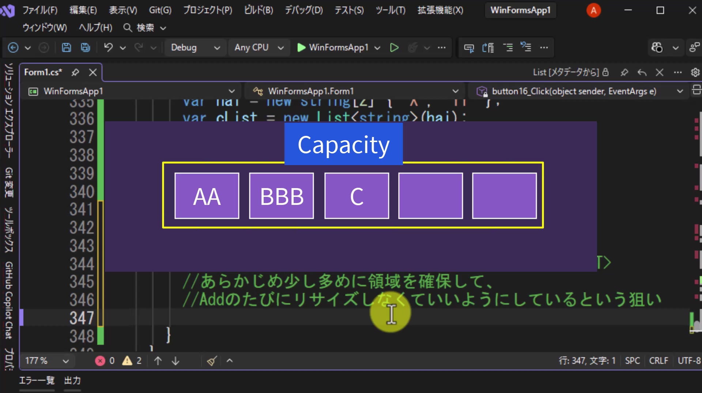Image resolution: width=702 pixels, height=393 pixels.
Task: Open the ファイル(F) menu
Action: point(40,10)
